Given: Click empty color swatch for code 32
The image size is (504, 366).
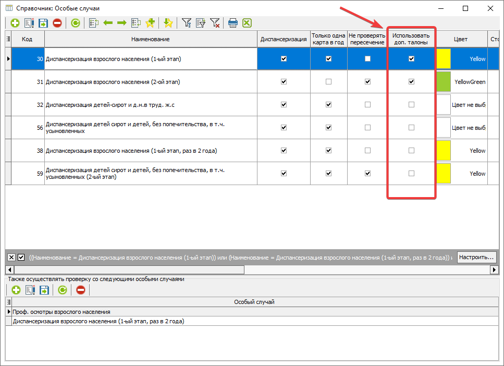Looking at the screenshot, I should (444, 104).
